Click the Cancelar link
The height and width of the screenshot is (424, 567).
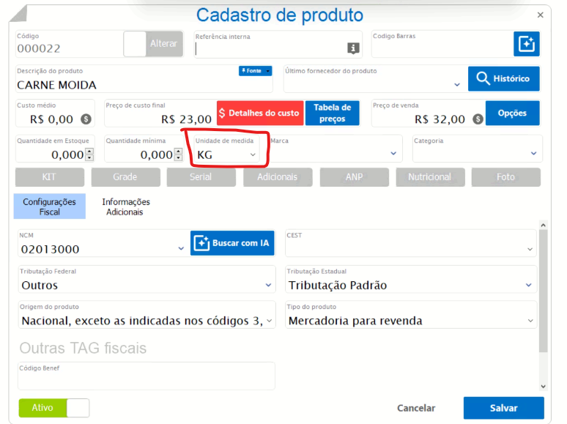[x=416, y=408]
